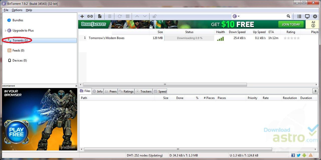Screen dimensions: 321x160
Task: Sort torrents by Down Speed column
Action: pos(237,32)
